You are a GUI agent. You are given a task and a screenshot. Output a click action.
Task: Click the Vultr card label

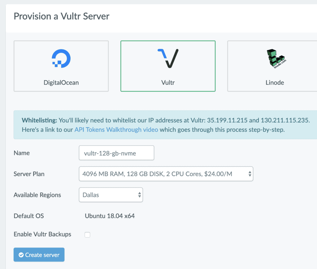(x=168, y=82)
